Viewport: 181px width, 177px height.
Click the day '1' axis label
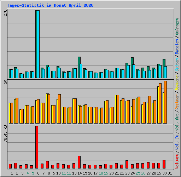coord(12,173)
